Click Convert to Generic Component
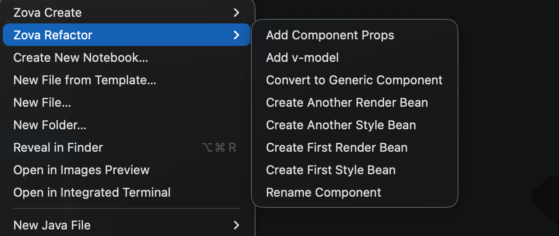Screen dimensions: 559x236 point(354,80)
